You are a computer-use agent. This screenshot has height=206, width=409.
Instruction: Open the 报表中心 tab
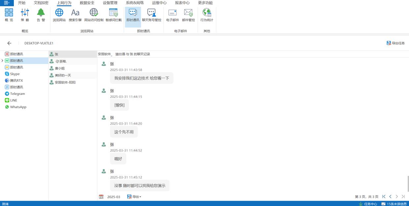pos(182,3)
